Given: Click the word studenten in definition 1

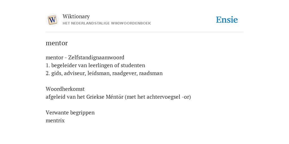Looking at the screenshot, I should pyautogui.click(x=133, y=65).
